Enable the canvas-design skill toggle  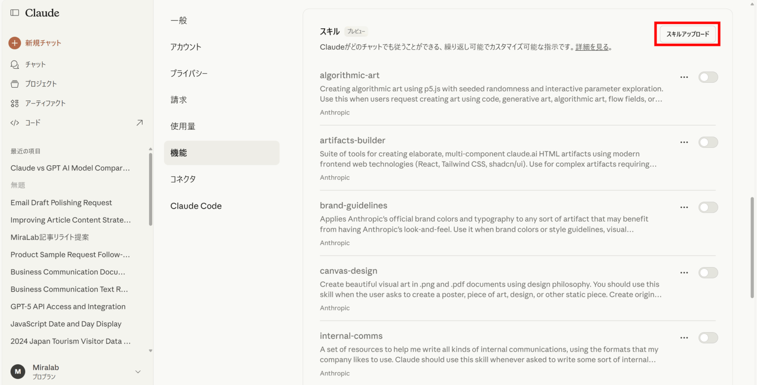click(x=708, y=273)
